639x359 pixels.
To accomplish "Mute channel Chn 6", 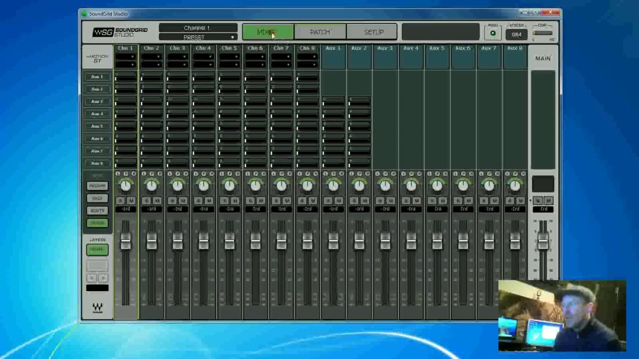I will tap(261, 200).
